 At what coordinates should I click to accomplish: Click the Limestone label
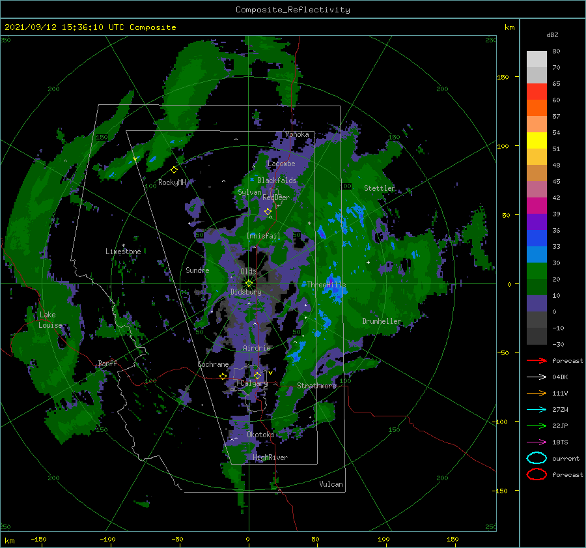(123, 252)
